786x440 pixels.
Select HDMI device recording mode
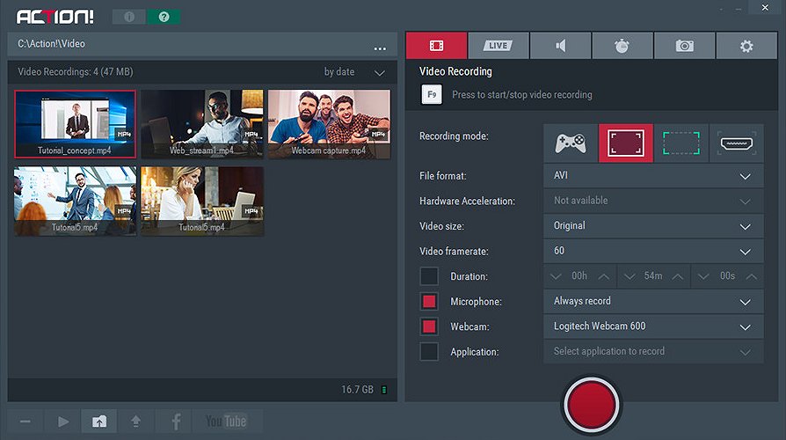(x=737, y=143)
